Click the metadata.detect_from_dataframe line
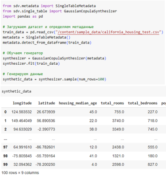The height and width of the screenshot is (176, 166). point(47,43)
